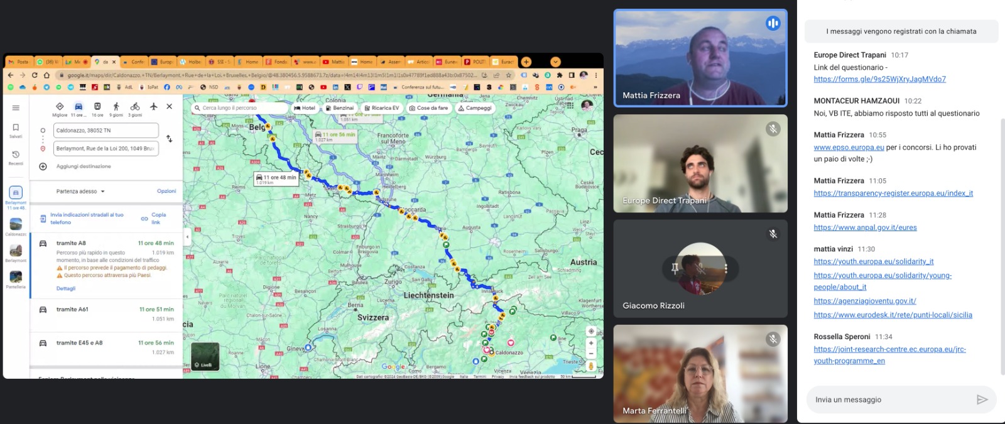Click the Cerca lungo il percorso search box
Screen dimensions: 1005x424
tap(239, 108)
